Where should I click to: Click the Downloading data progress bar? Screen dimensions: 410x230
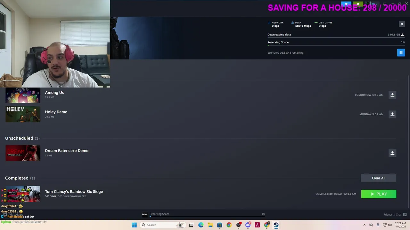tap(336, 37)
